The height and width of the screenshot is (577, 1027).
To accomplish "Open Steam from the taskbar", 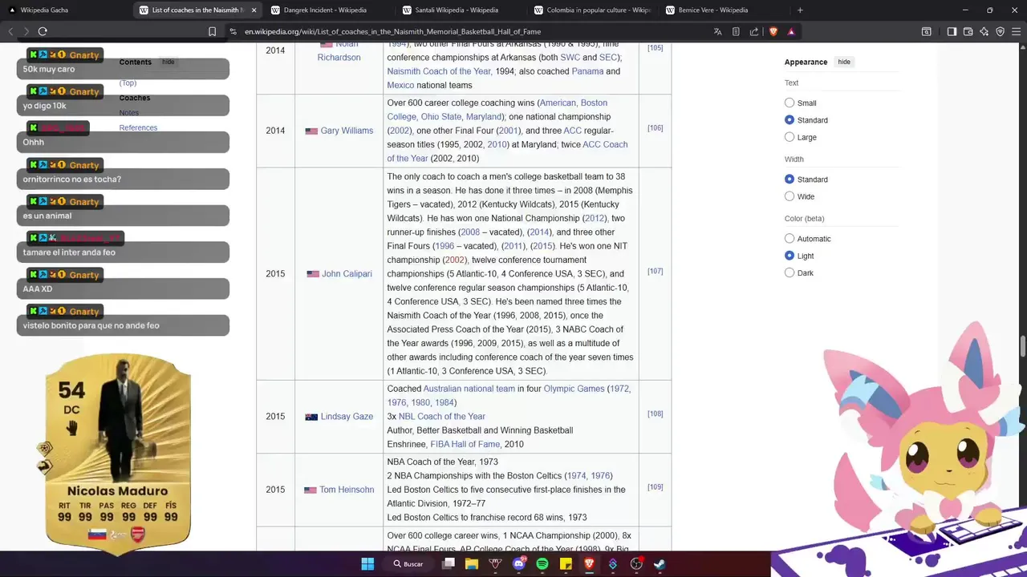I will click(660, 564).
